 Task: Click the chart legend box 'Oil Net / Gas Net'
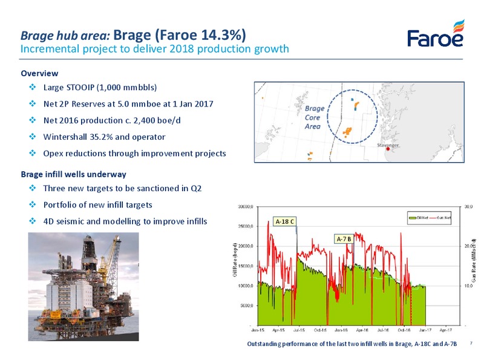pos(429,218)
